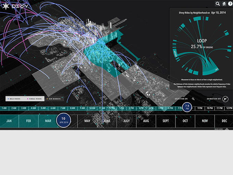Viewport: 233px width, 175px height.
Task: Click the LOOP neighborhood label in chord chart
Action: (202, 41)
